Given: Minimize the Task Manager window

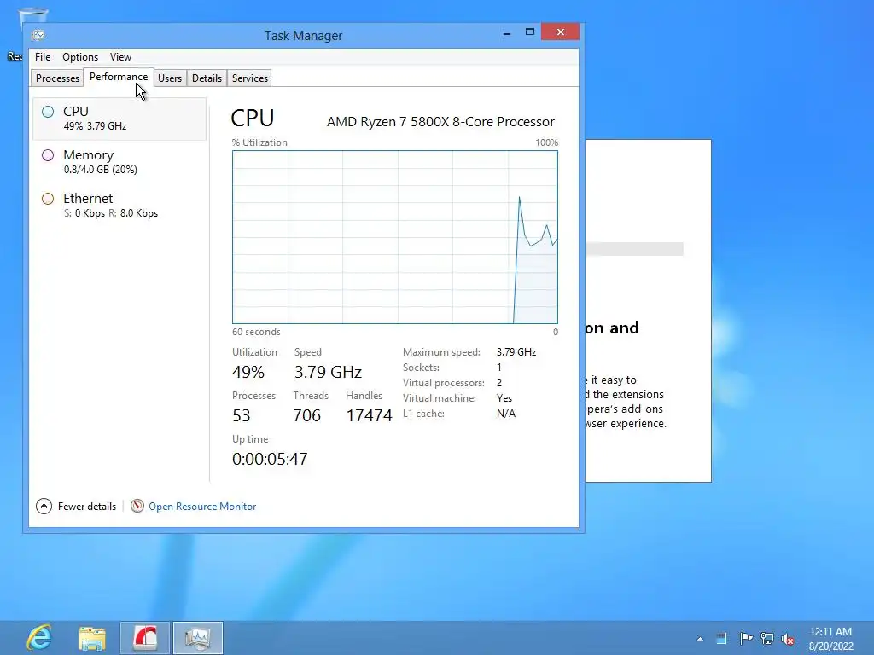Looking at the screenshot, I should [x=507, y=33].
